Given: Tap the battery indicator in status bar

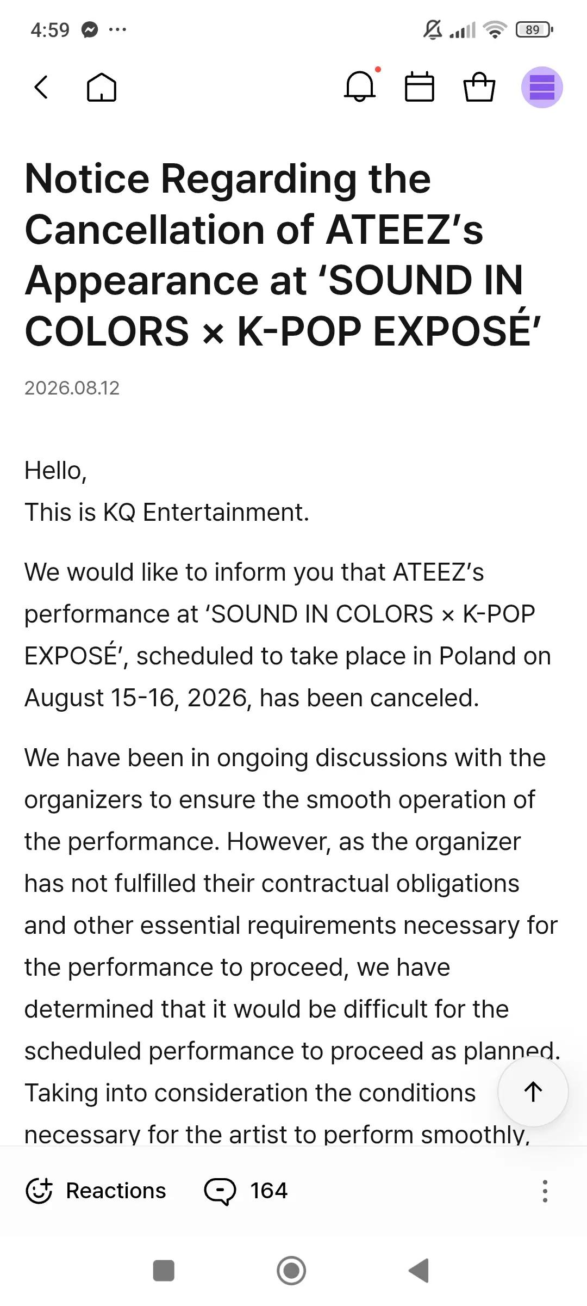Looking at the screenshot, I should pyautogui.click(x=534, y=29).
